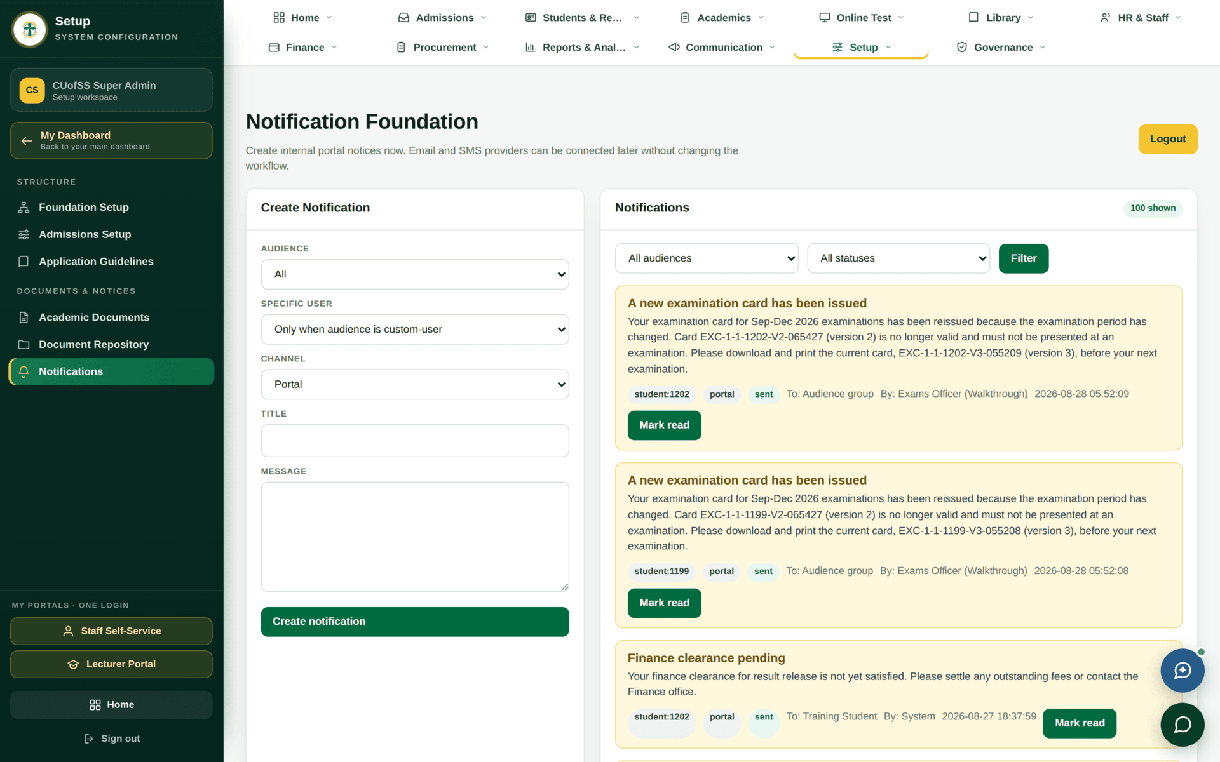Click the Logout button

point(1168,139)
